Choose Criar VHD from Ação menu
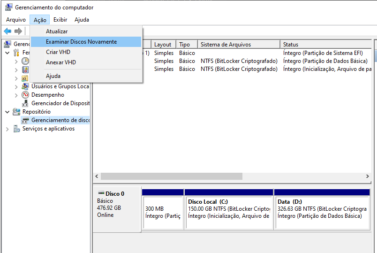Image resolution: width=377 pixels, height=253 pixels. pos(58,52)
